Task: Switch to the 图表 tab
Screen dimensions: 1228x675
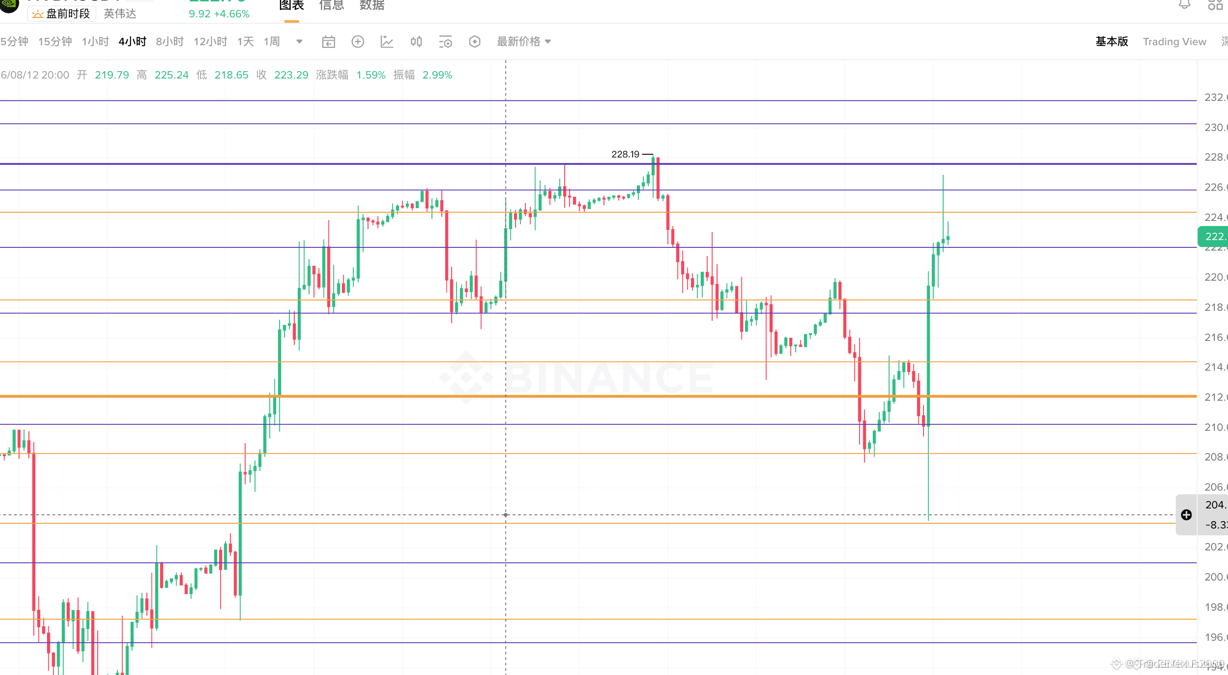Action: (x=291, y=6)
